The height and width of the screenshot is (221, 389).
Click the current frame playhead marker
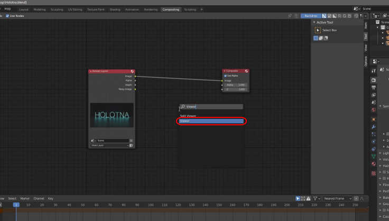pos(16,205)
